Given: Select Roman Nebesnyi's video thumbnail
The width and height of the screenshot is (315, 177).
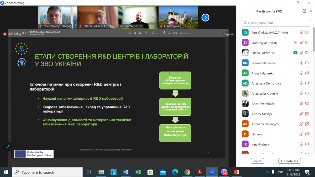Looking at the screenshot, I should 138,17.
